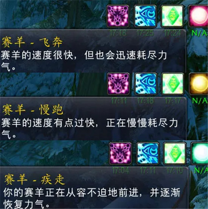Click the N/A timer under the pink orb
Screen dimensions: 208x209
tap(199, 33)
